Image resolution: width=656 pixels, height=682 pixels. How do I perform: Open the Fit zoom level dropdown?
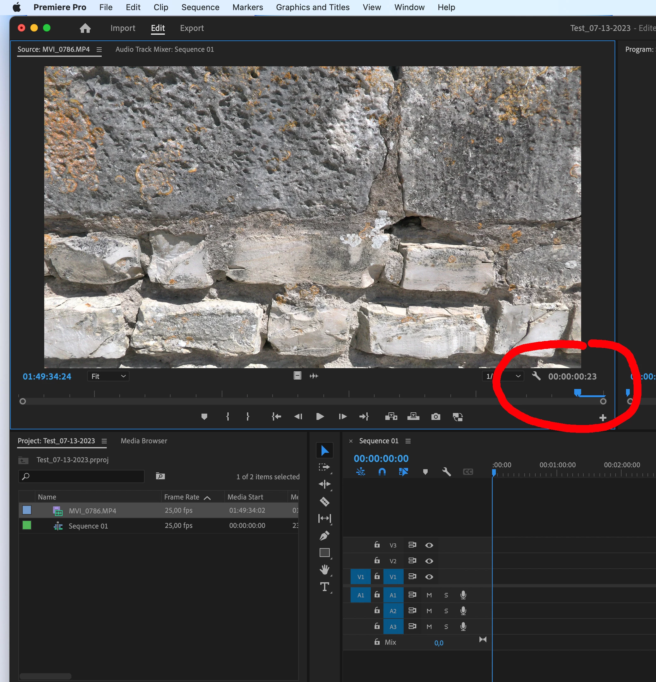108,376
